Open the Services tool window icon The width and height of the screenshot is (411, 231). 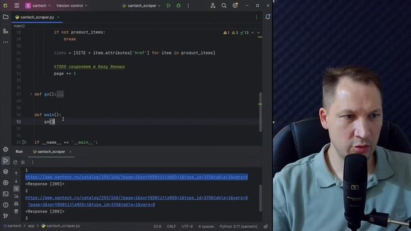tap(6, 182)
